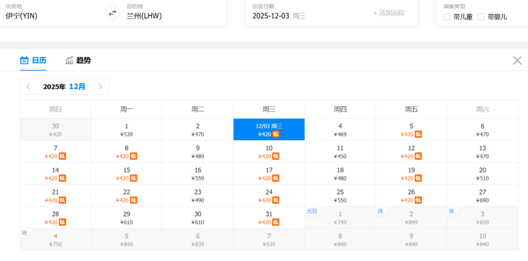Open the 2025年 12月 month selector
This screenshot has width=528, height=261.
(64, 86)
